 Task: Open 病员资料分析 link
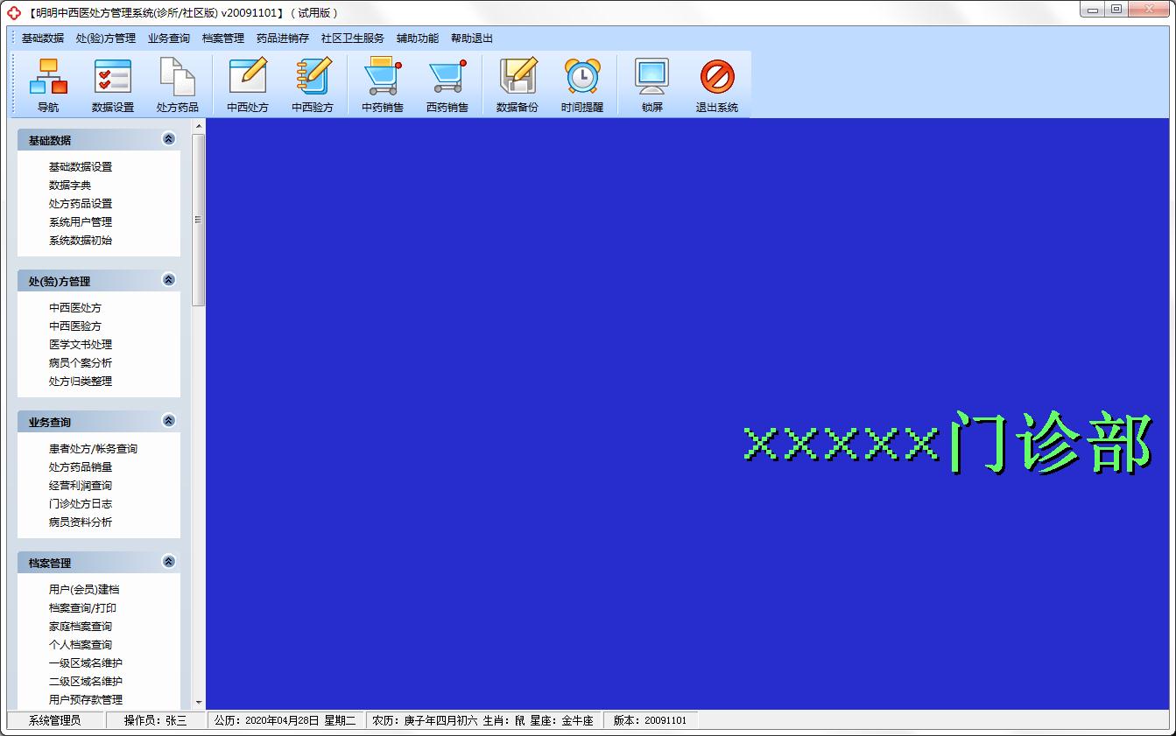coord(81,522)
